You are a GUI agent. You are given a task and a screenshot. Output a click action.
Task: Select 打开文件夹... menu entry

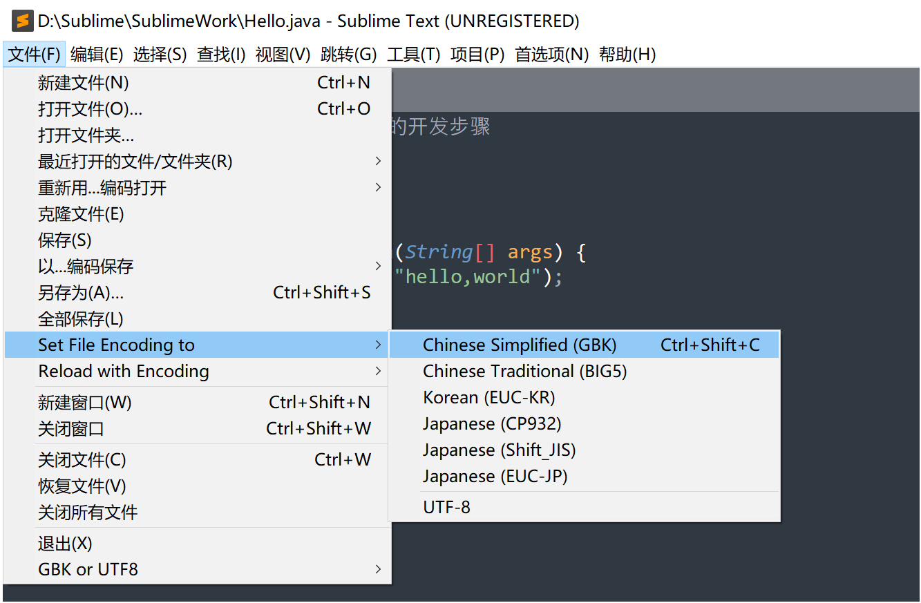tap(198, 135)
